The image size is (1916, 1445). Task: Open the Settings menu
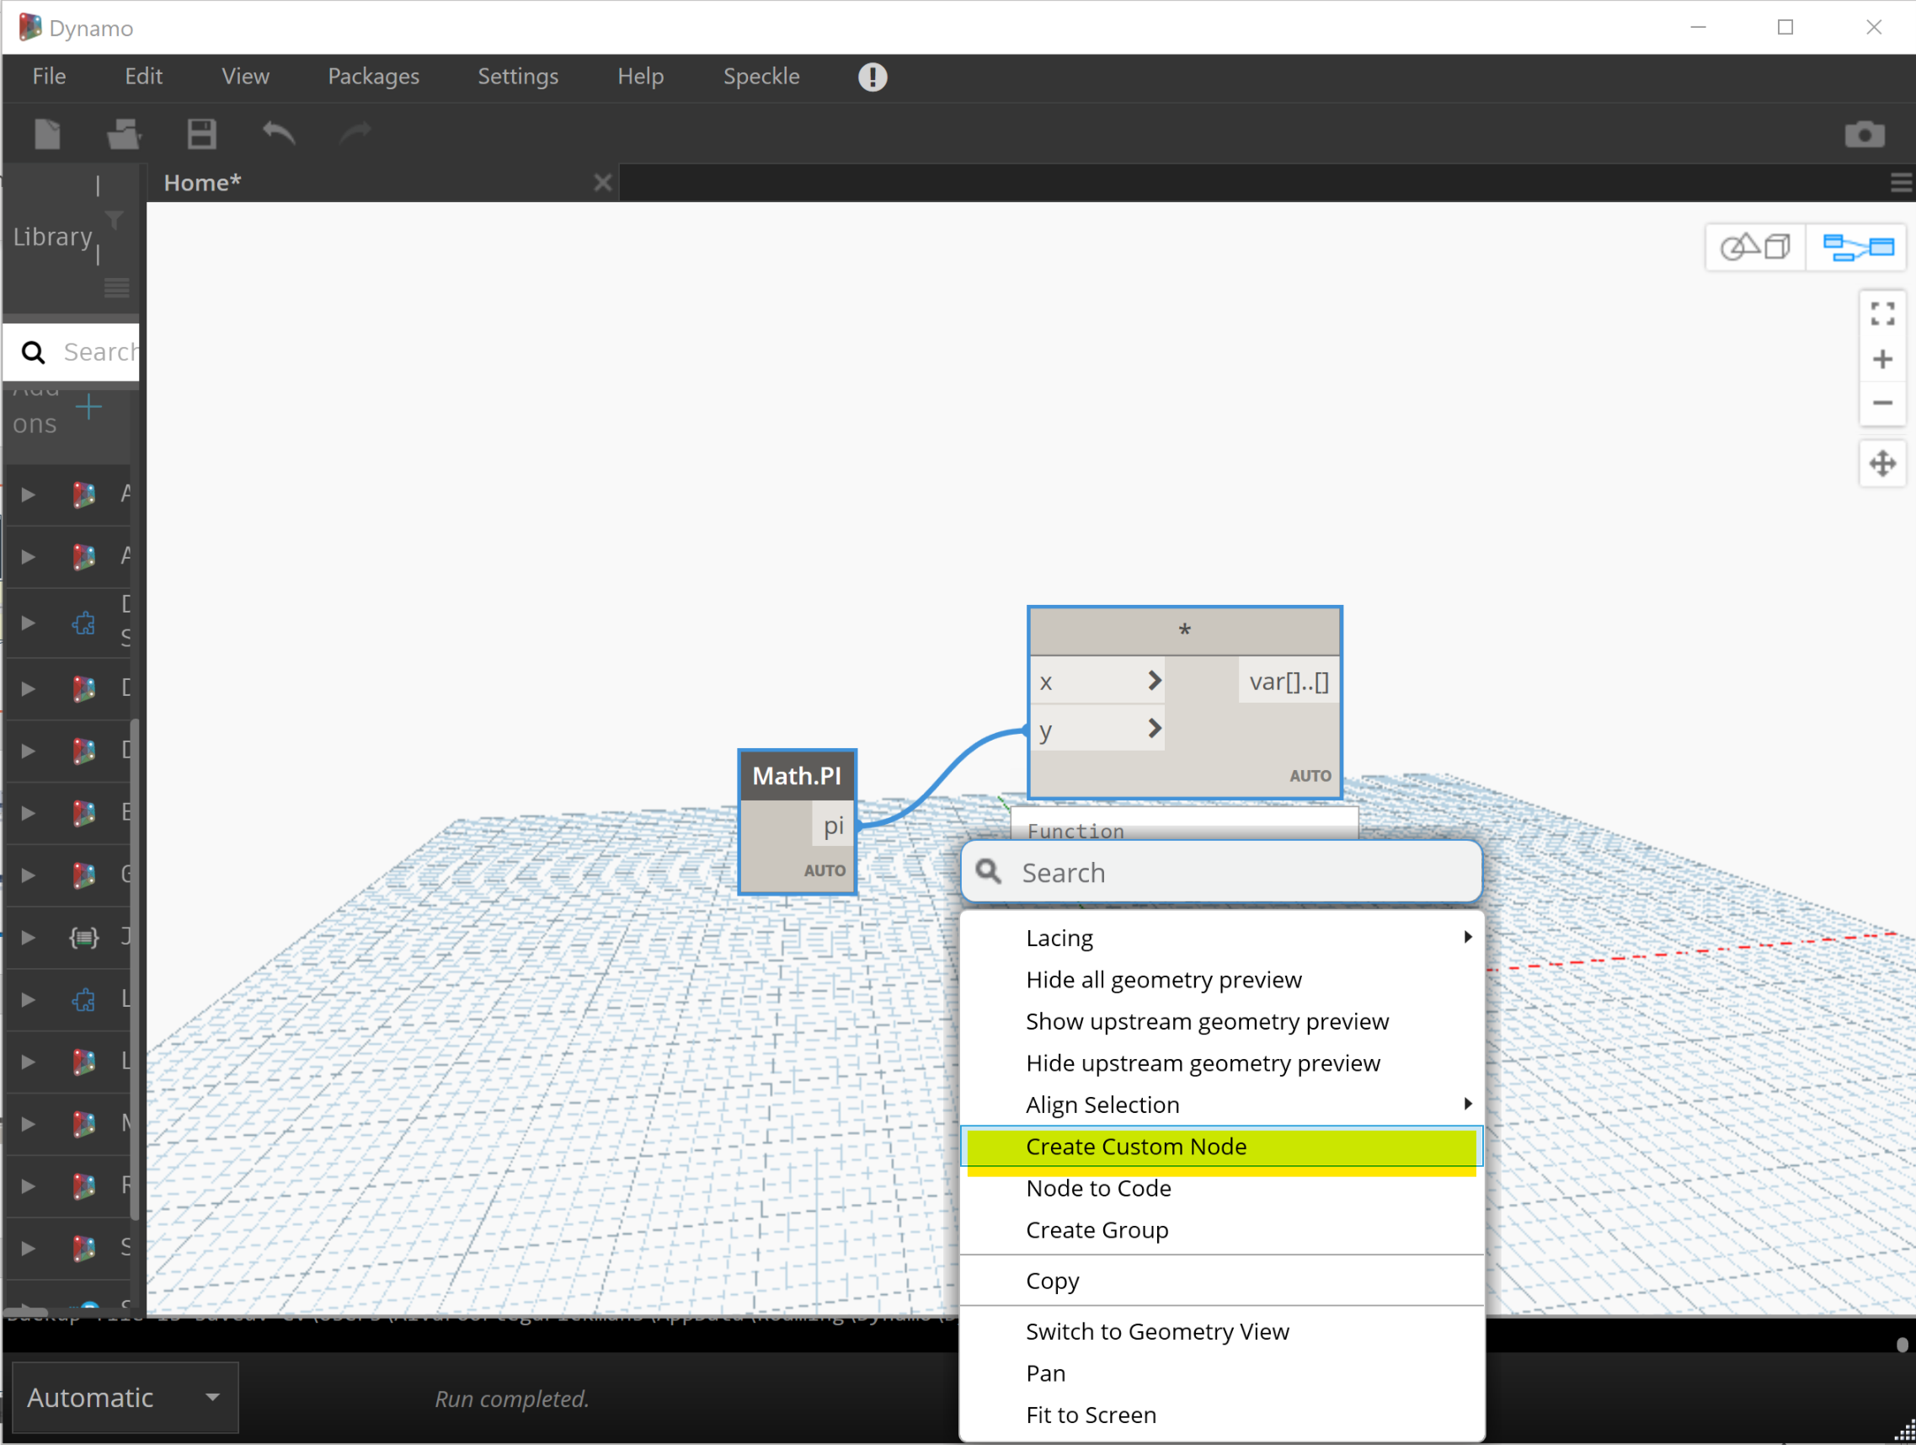(518, 76)
